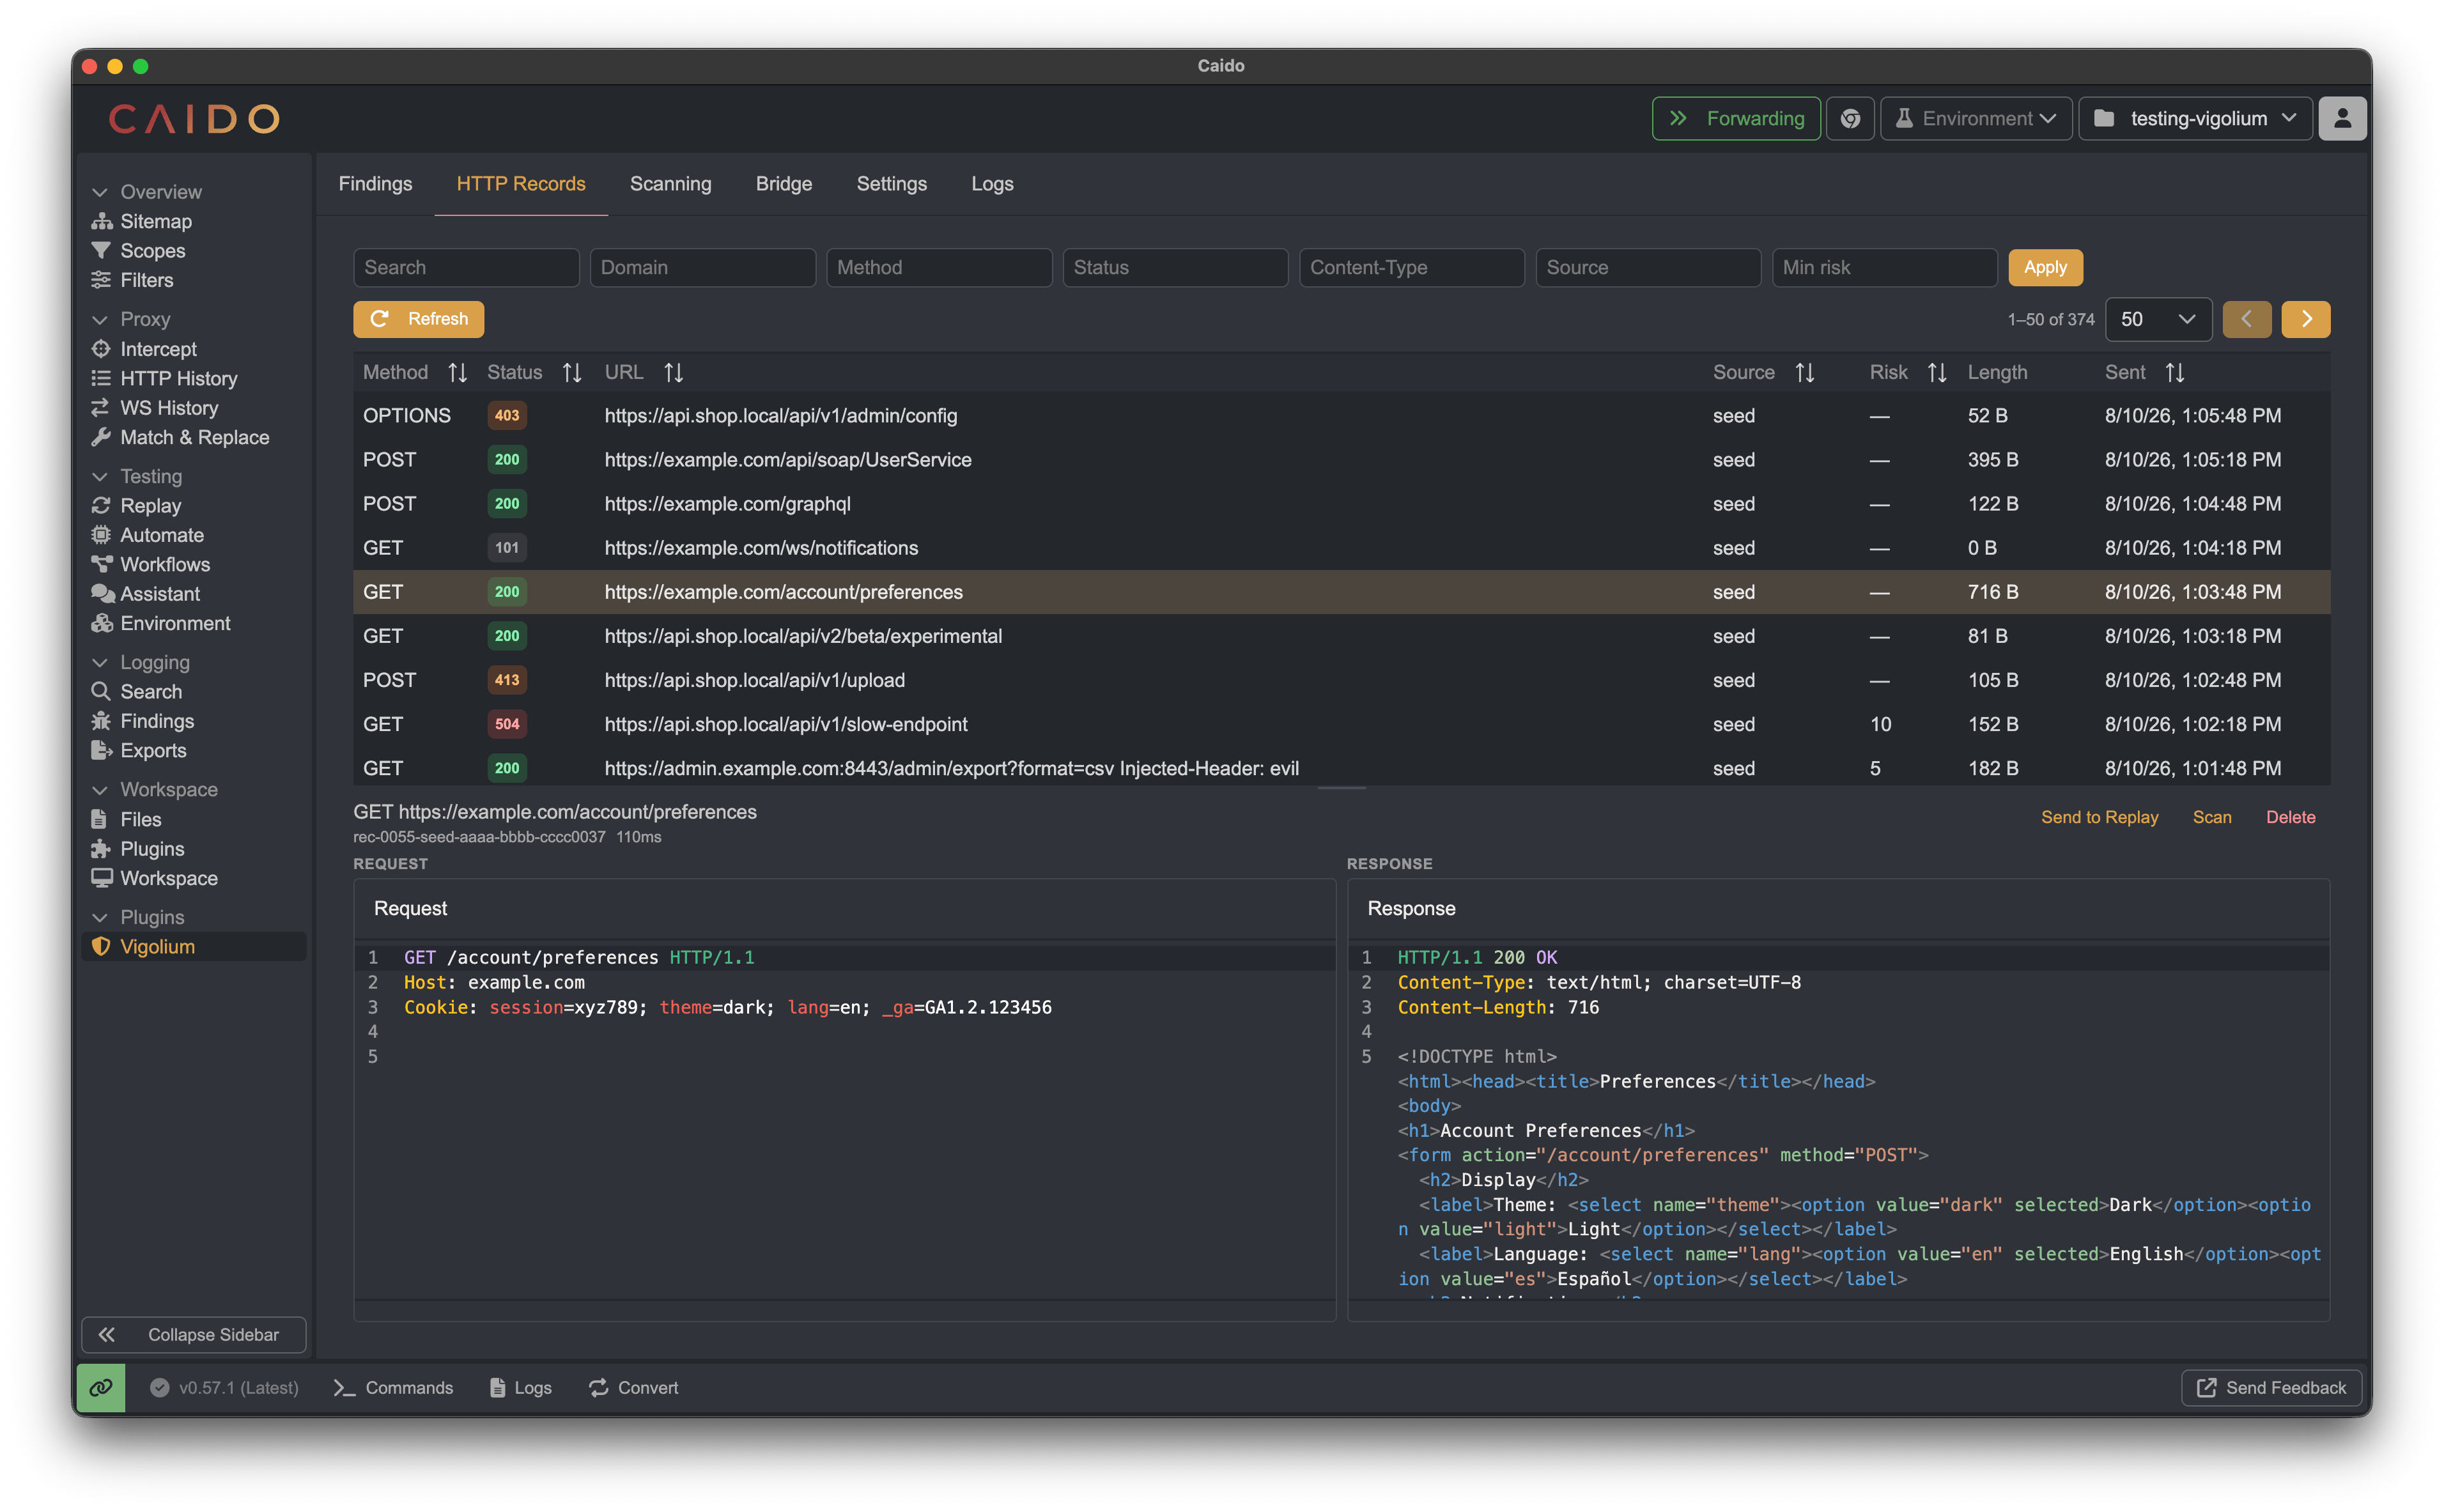Open the testing-vigolium project dropdown
Viewport: 2444px width, 1512px height.
(2196, 119)
